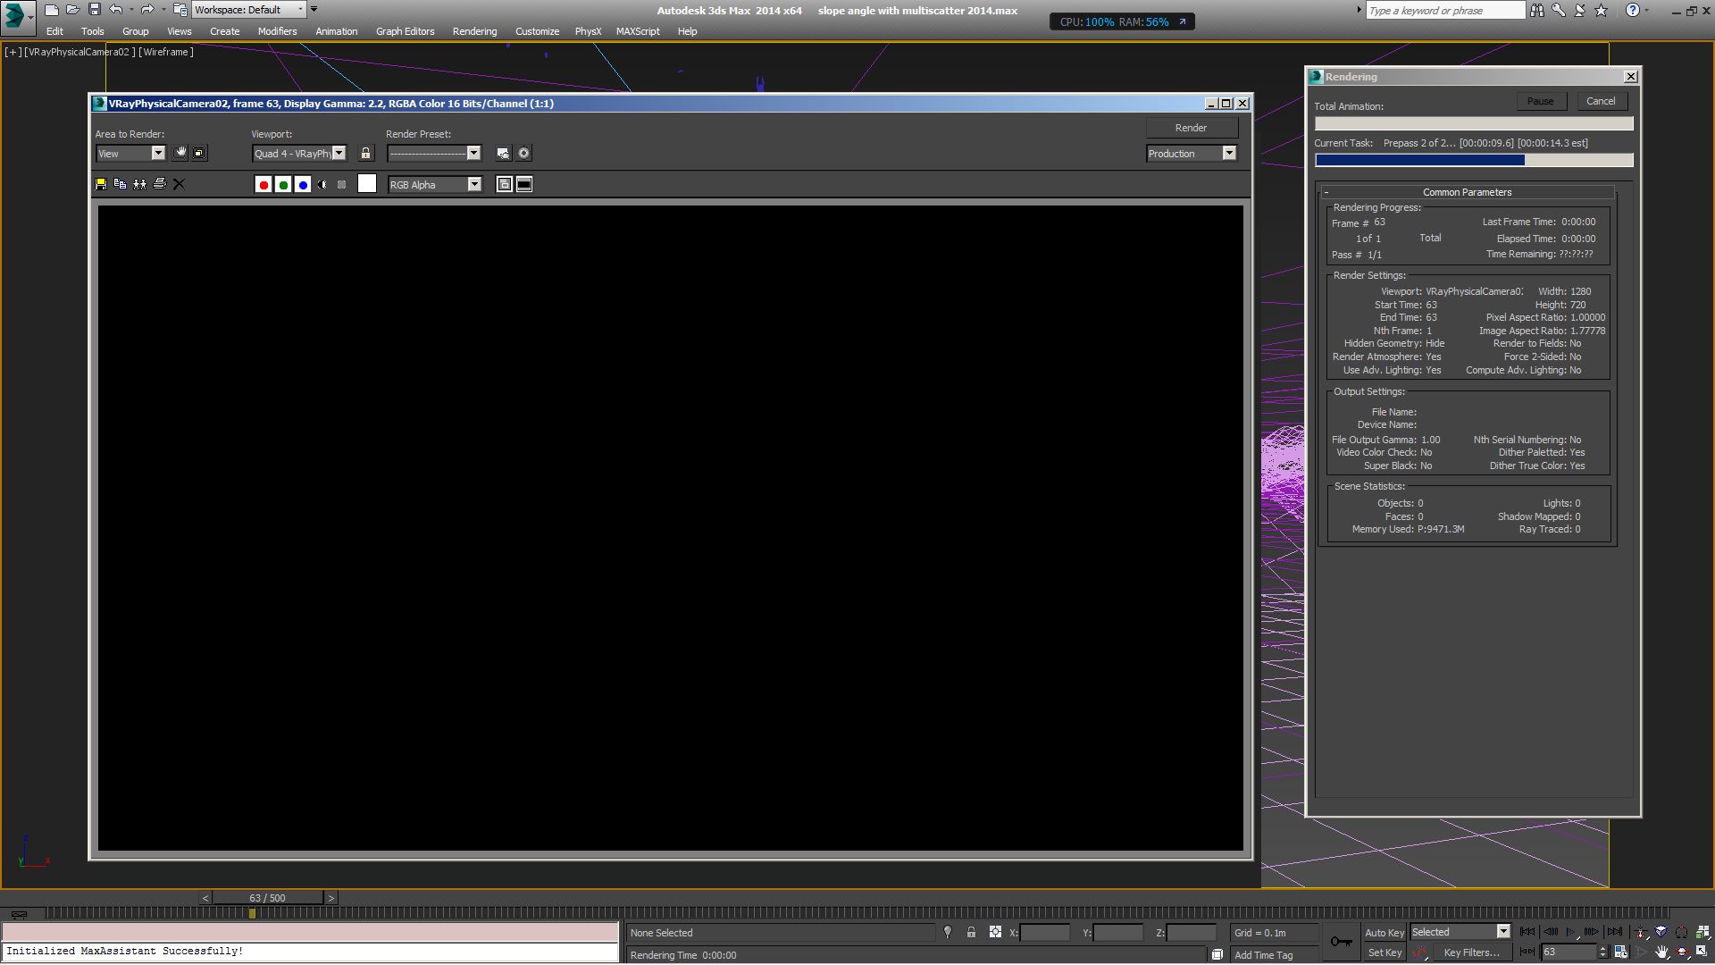Open the Rendering menu
The height and width of the screenshot is (965, 1715).
click(474, 31)
